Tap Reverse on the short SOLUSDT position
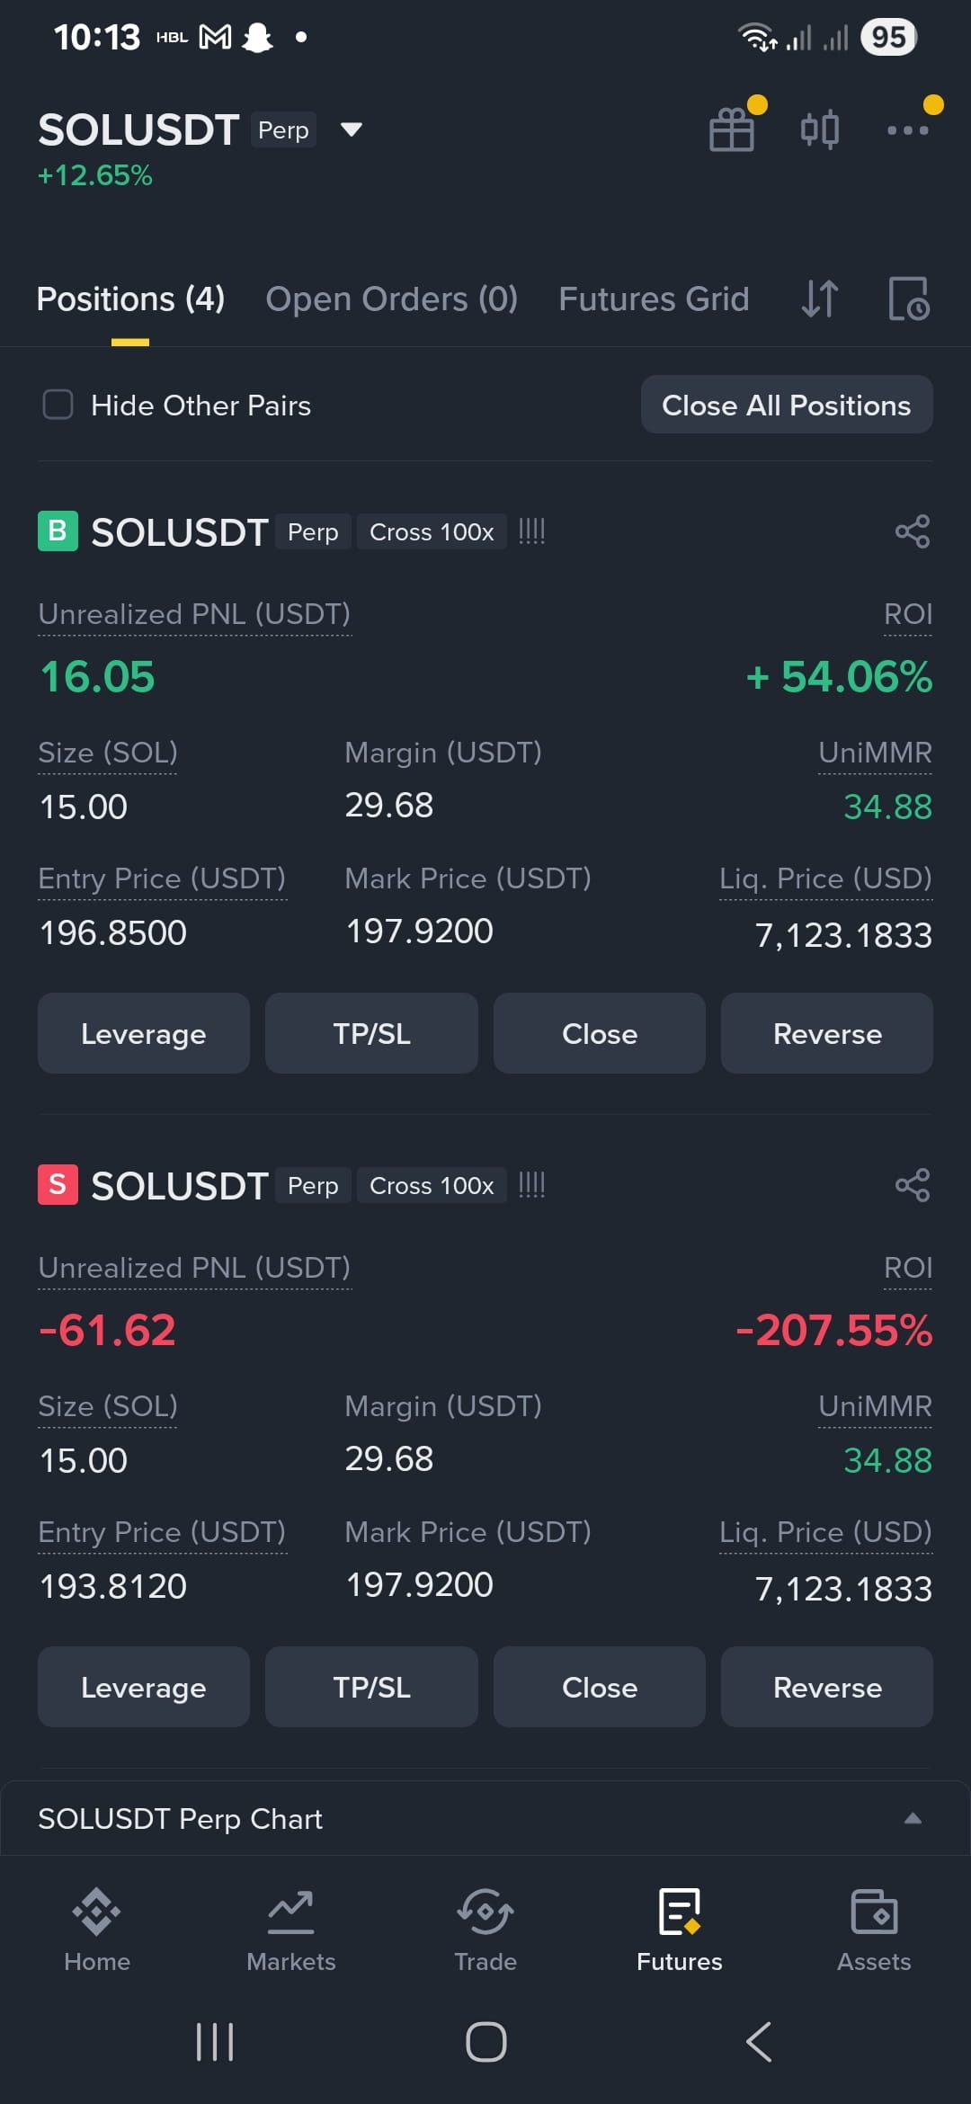 pos(827,1687)
